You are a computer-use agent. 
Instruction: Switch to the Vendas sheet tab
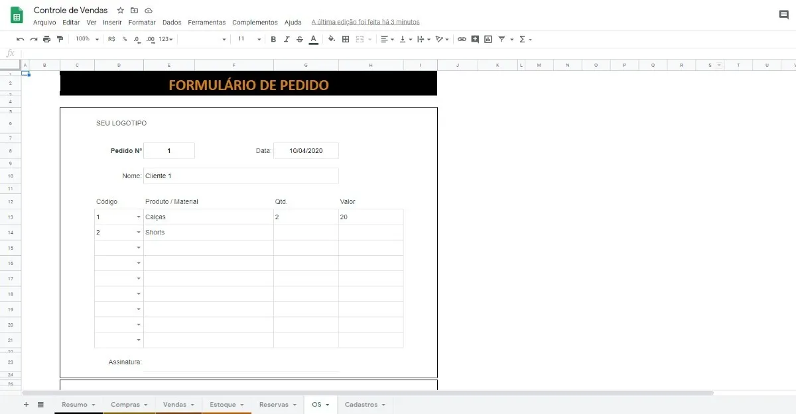(x=174, y=404)
